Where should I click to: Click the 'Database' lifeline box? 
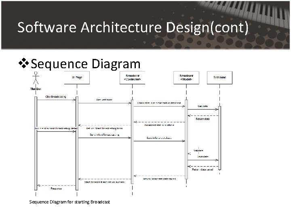[219, 78]
